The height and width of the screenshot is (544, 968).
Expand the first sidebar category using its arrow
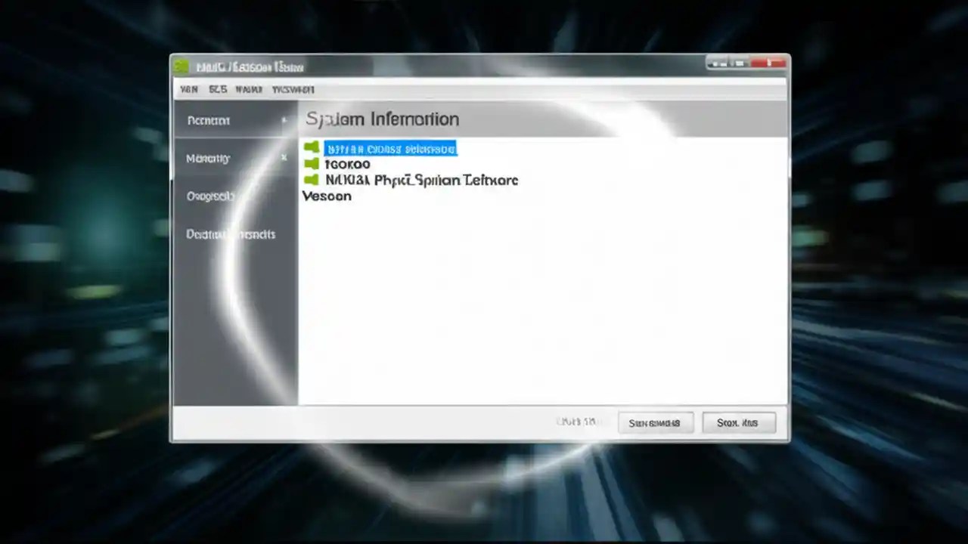pyautogui.click(x=284, y=119)
